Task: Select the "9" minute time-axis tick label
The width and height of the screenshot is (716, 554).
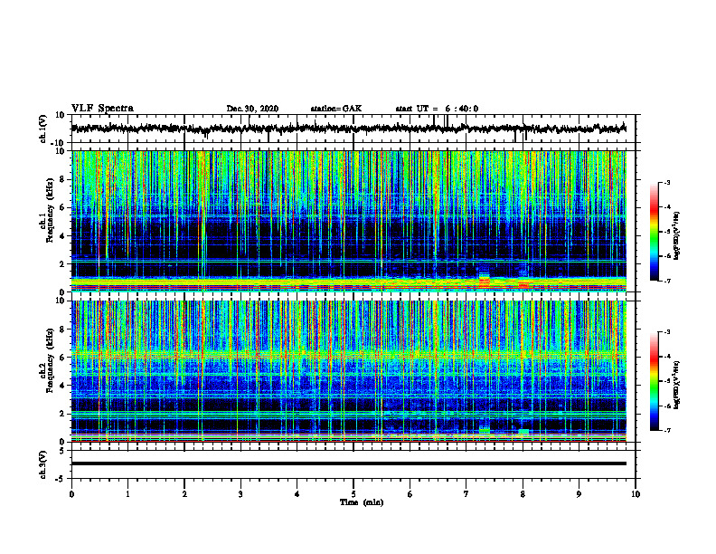Action: [x=579, y=494]
